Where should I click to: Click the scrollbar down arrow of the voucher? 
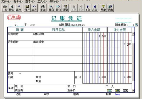(133, 90)
